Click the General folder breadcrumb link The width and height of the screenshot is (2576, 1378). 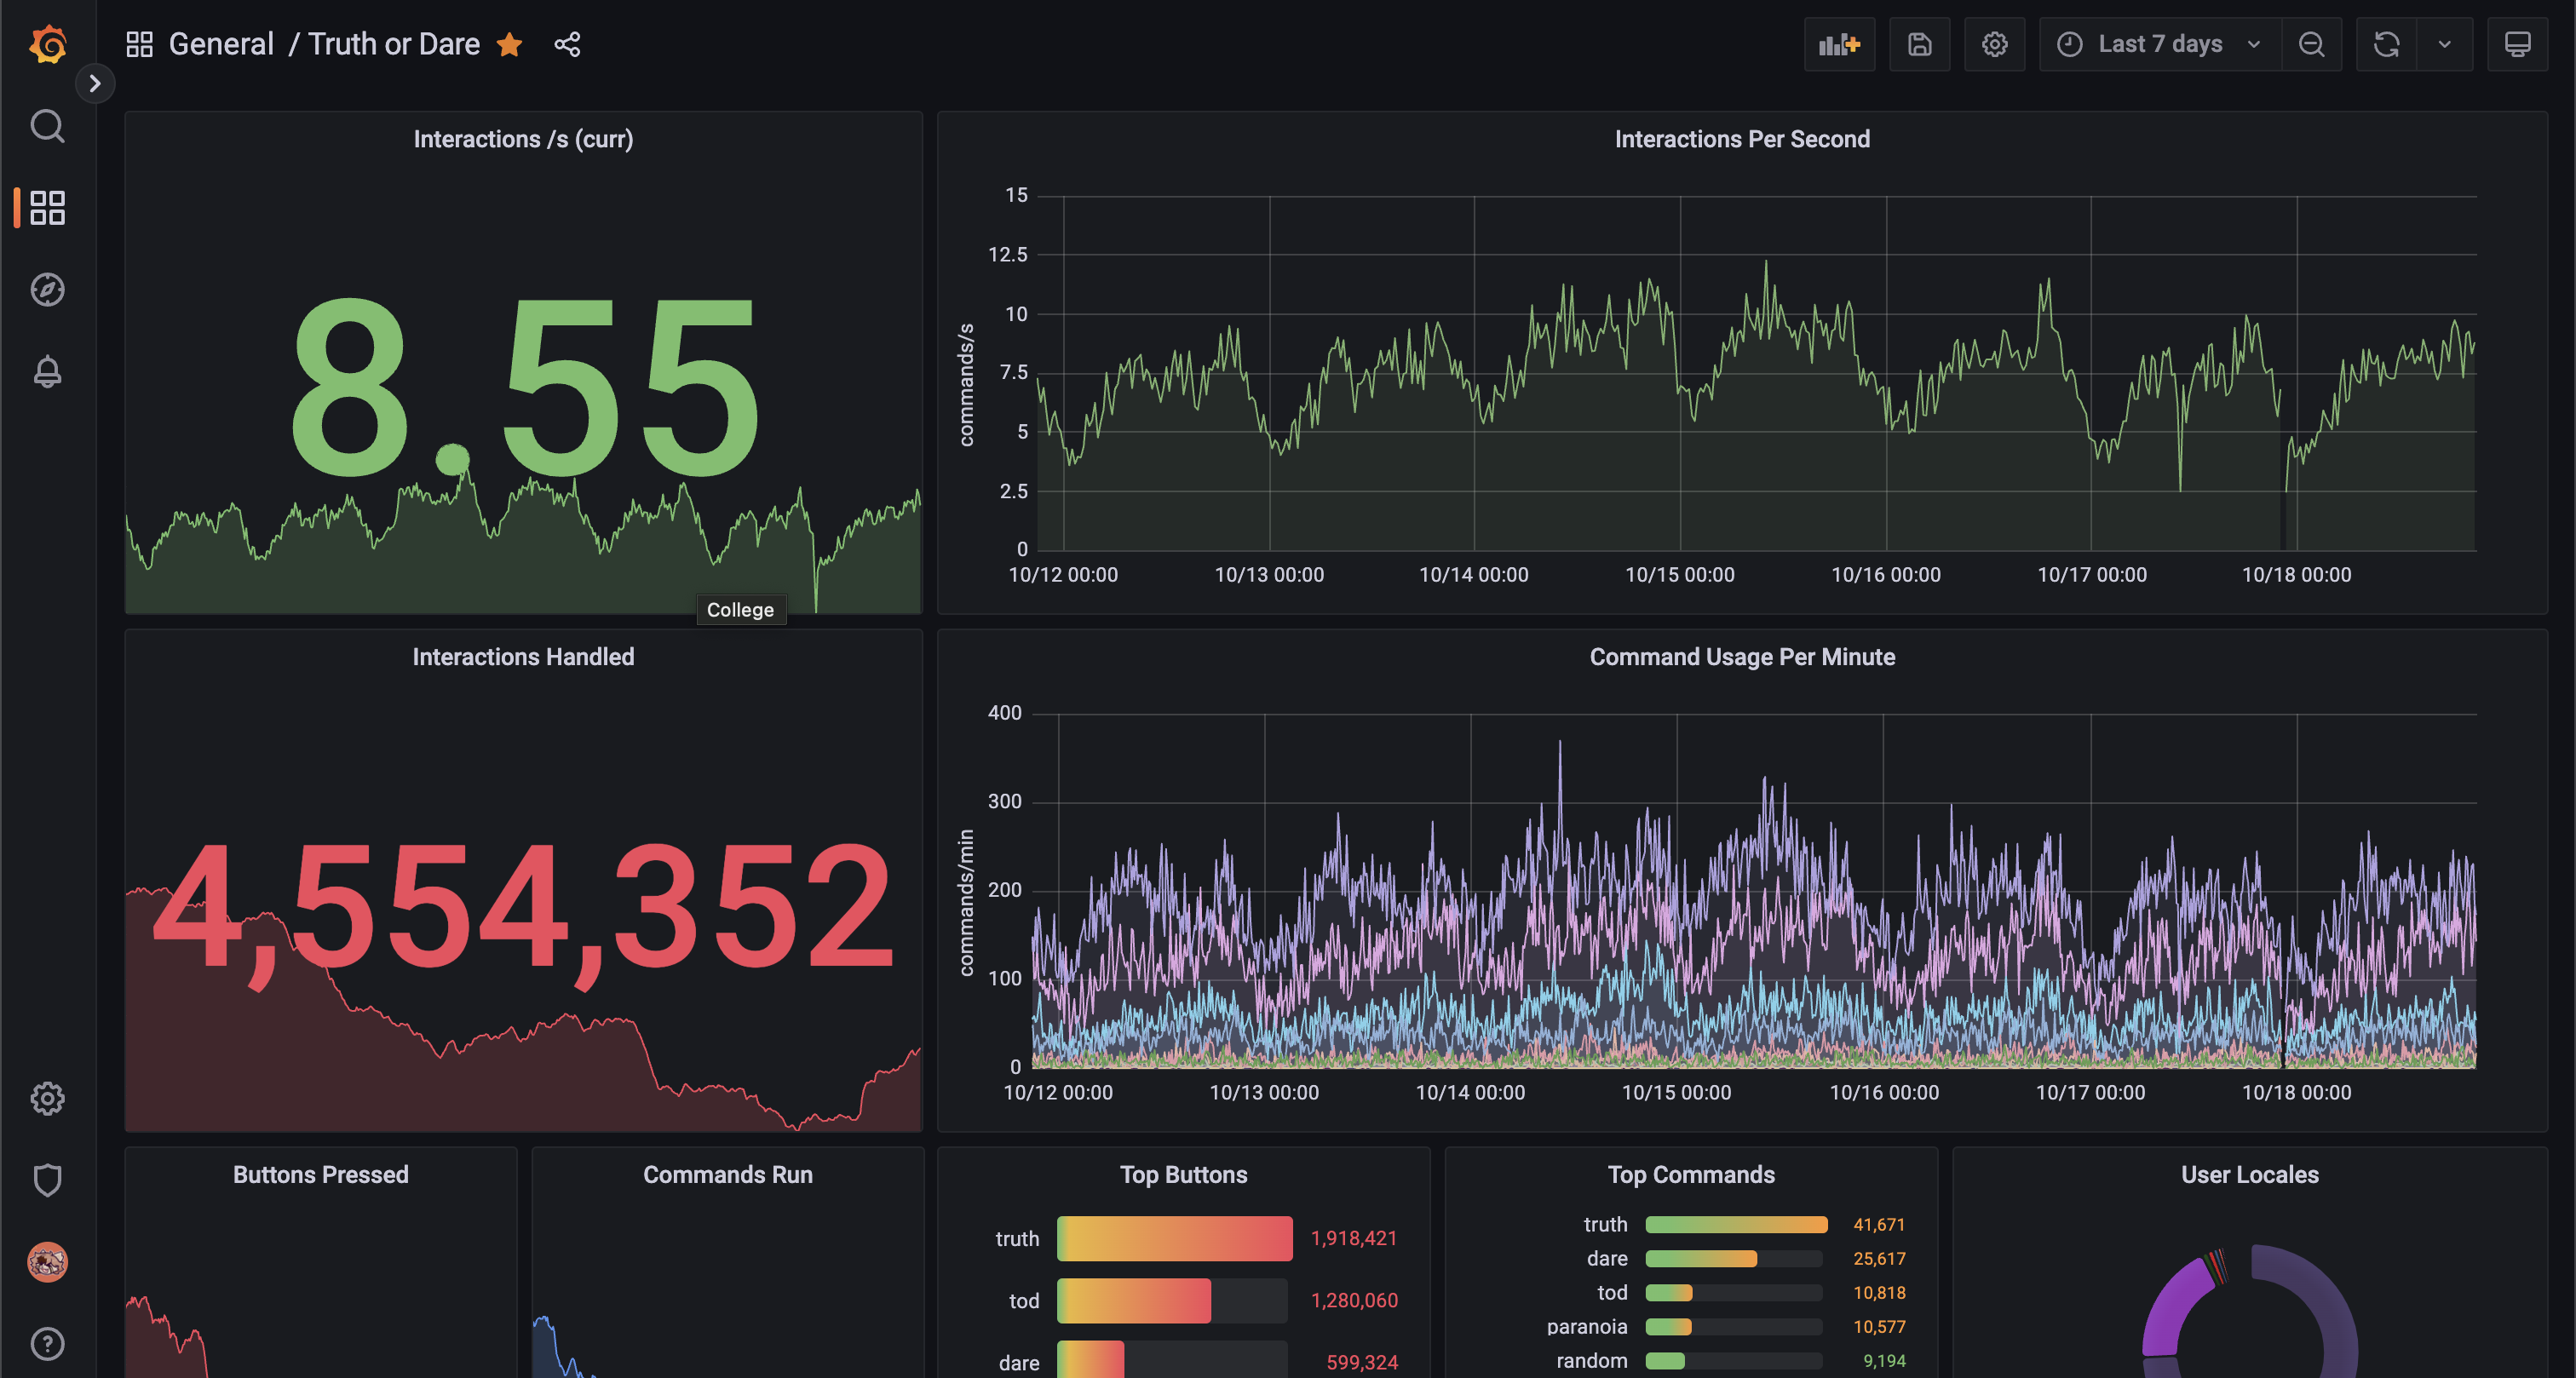point(221,44)
